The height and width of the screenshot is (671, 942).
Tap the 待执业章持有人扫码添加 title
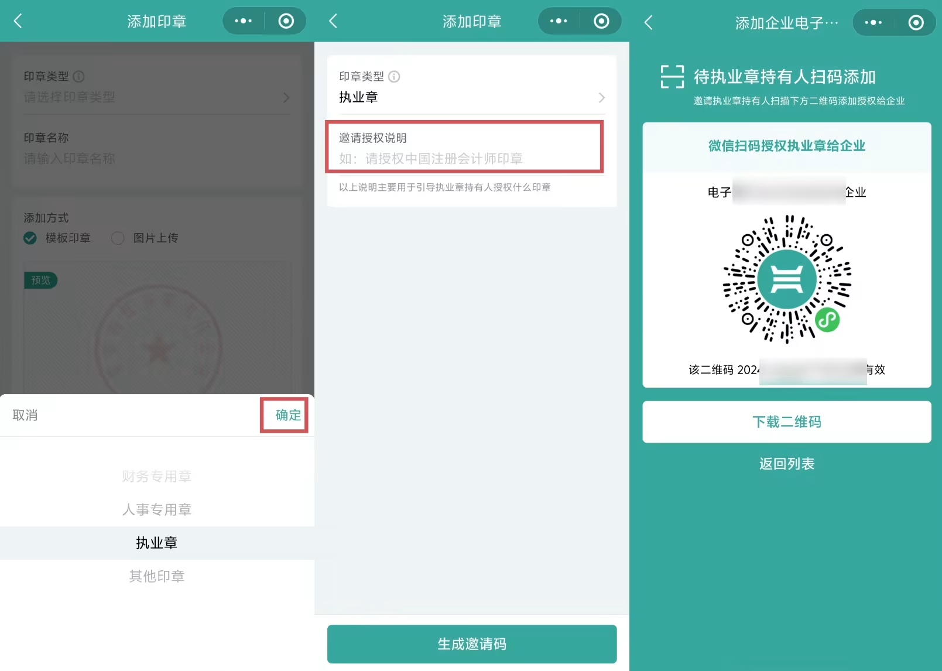785,77
